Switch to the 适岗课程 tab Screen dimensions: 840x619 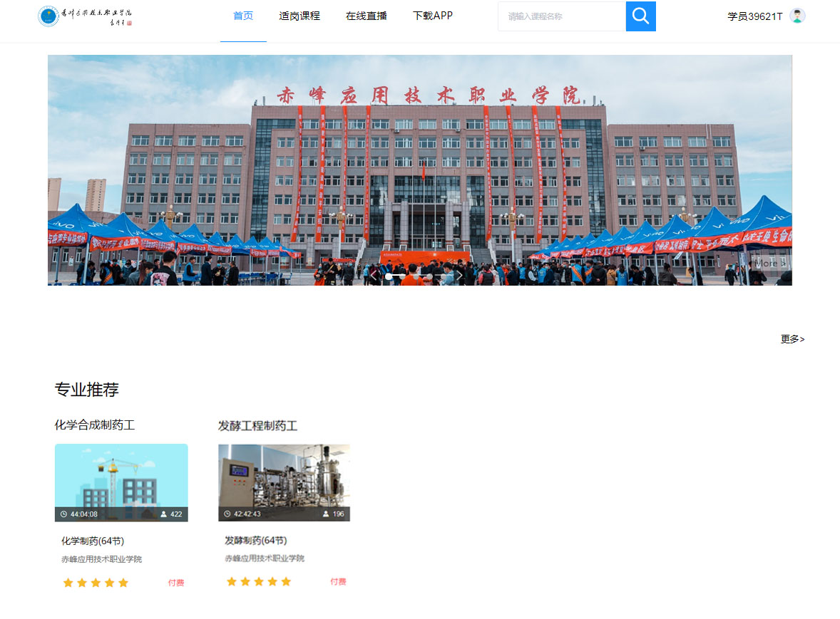(x=299, y=16)
